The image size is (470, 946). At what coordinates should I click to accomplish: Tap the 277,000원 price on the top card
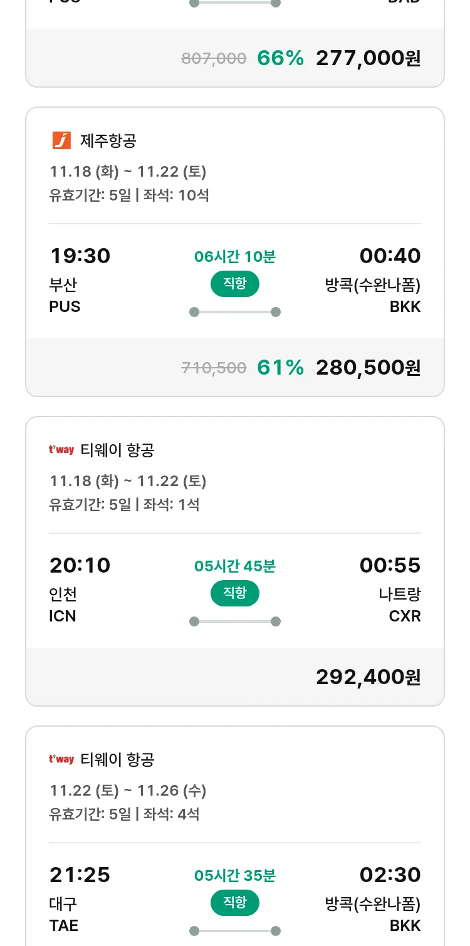coord(368,58)
